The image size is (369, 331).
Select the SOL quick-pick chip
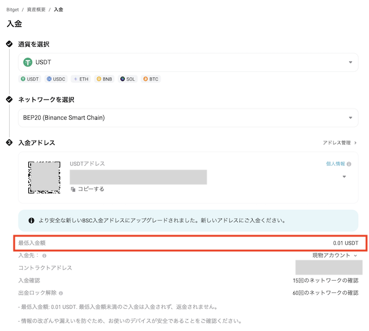[127, 79]
